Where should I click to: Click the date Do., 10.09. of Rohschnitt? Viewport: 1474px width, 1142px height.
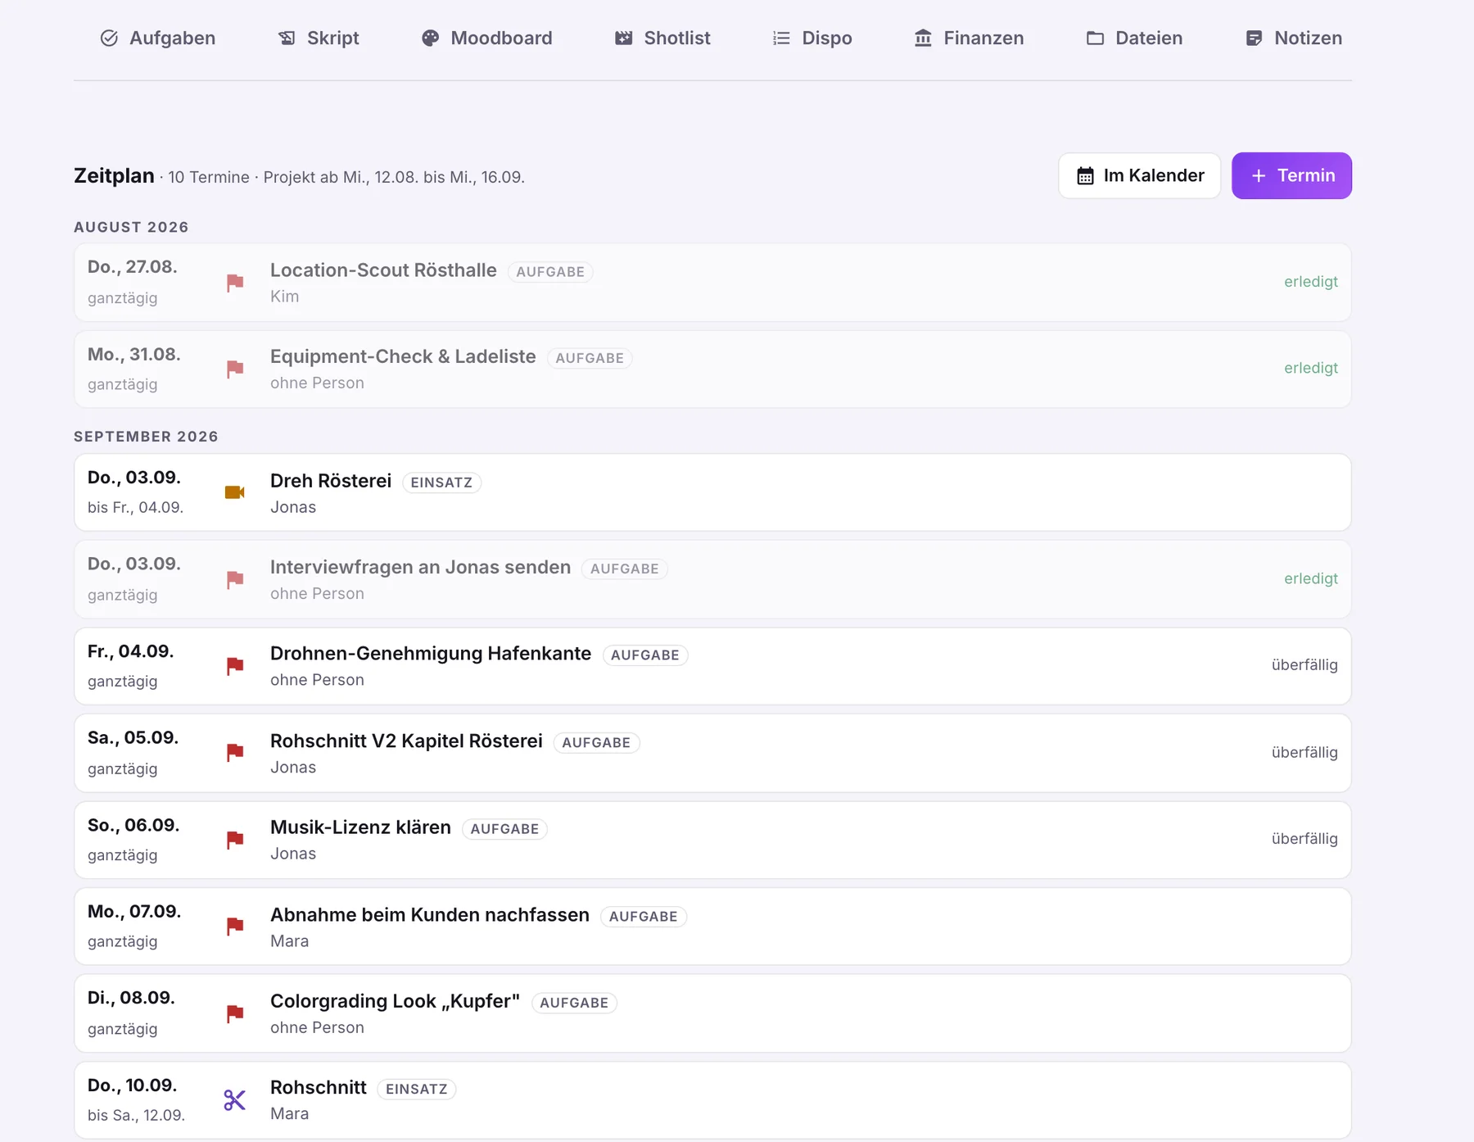tap(132, 1085)
